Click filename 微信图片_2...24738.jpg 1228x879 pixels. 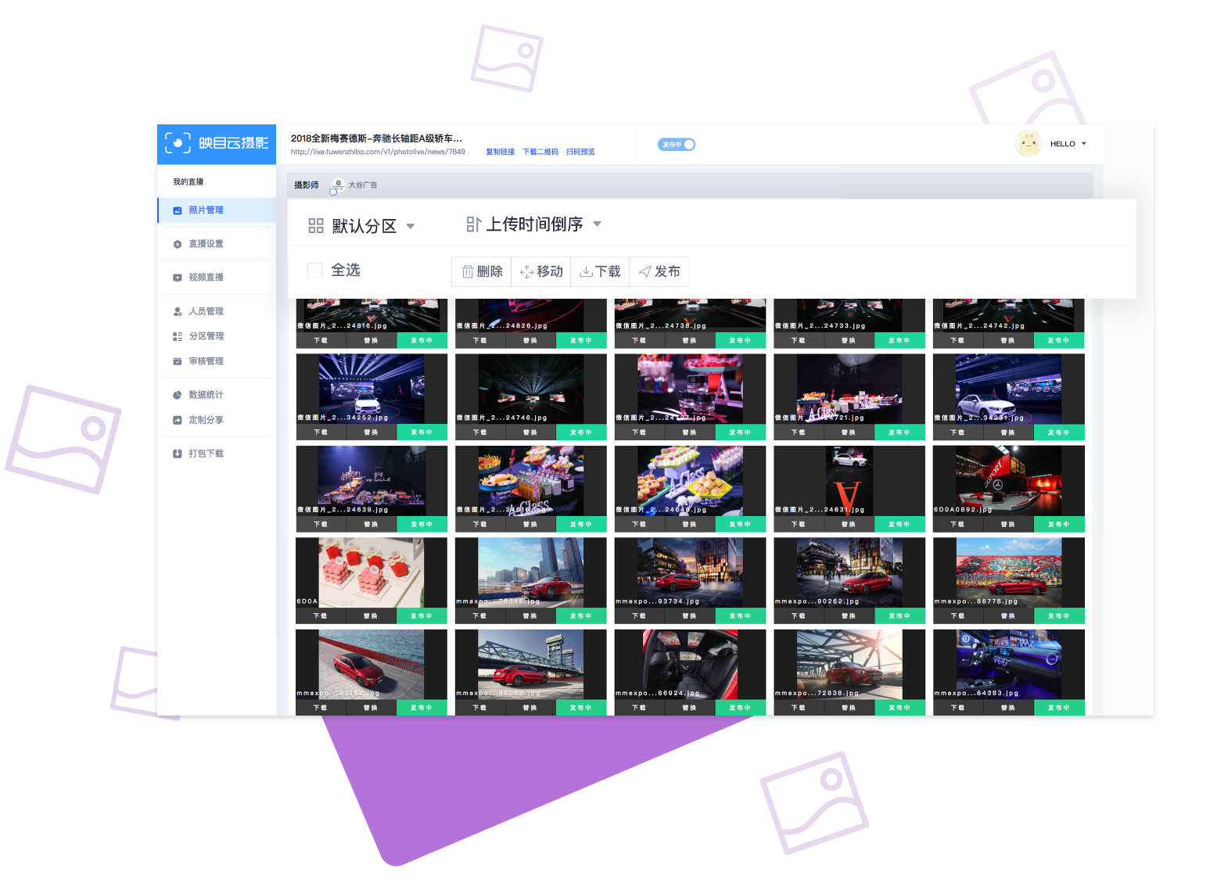(x=661, y=326)
